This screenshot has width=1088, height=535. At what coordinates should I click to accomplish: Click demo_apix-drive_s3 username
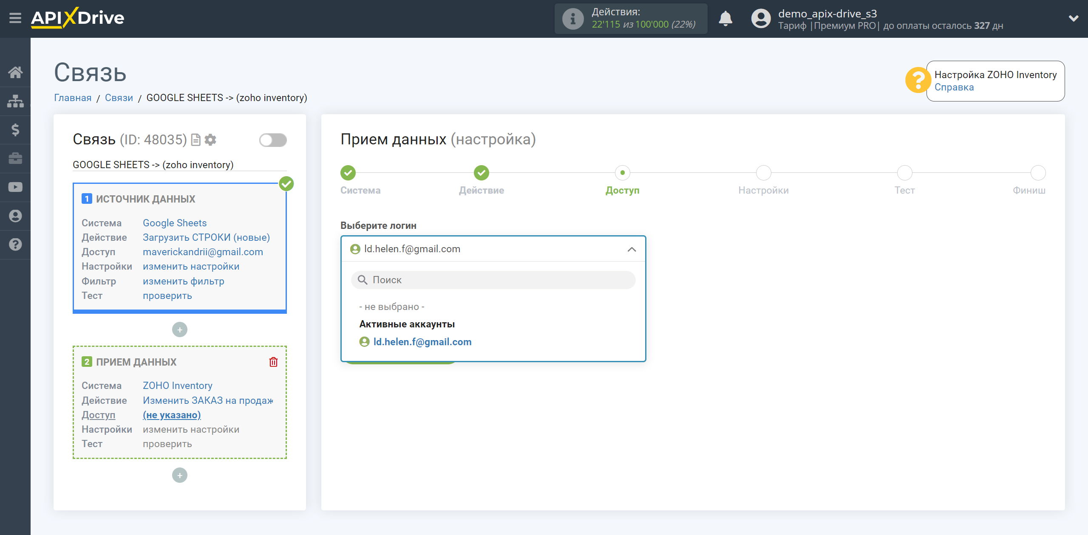827,14
